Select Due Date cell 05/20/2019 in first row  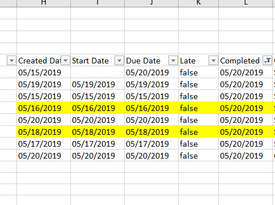147,72
